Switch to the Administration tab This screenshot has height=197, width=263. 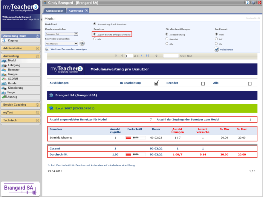coord(54,11)
